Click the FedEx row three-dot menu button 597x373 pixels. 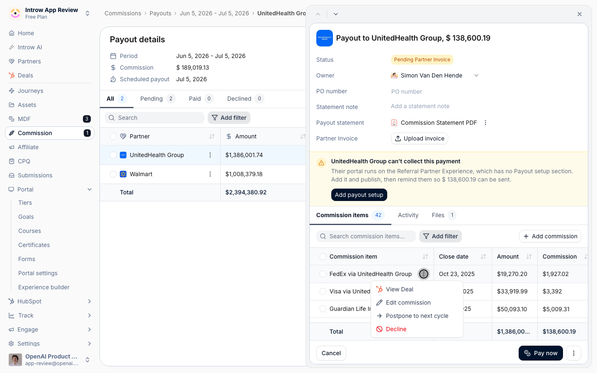(x=424, y=274)
